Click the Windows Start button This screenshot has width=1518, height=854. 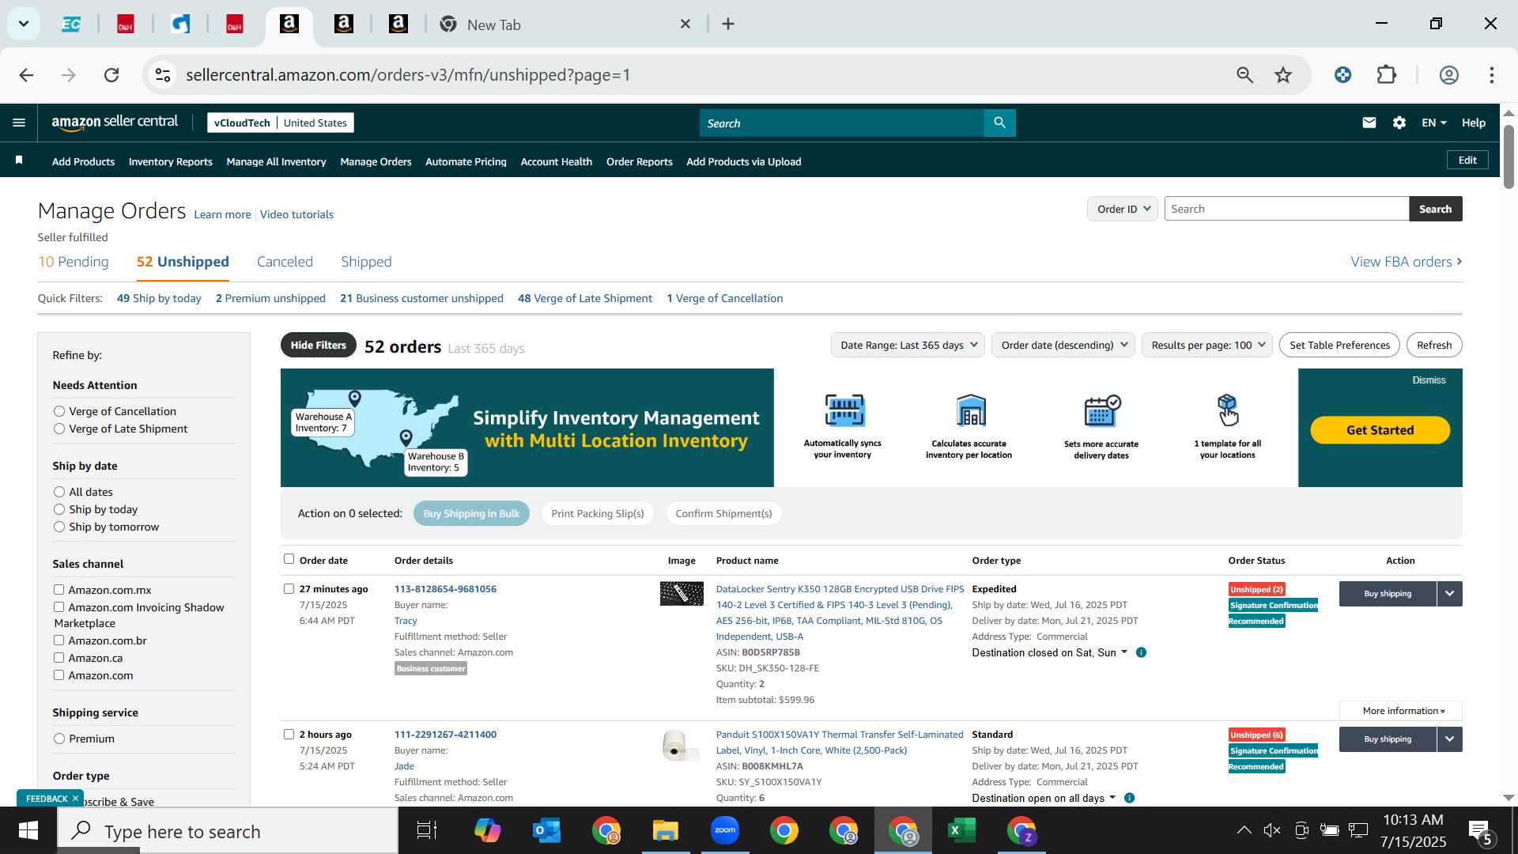pos(28,831)
